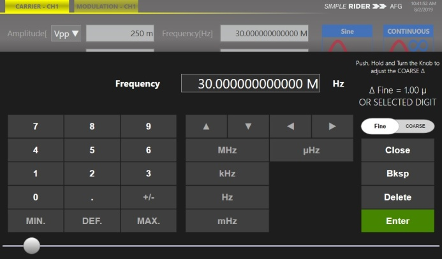This screenshot has width=442, height=259.
Task: Select Fine adjustment mode
Action: pos(380,126)
